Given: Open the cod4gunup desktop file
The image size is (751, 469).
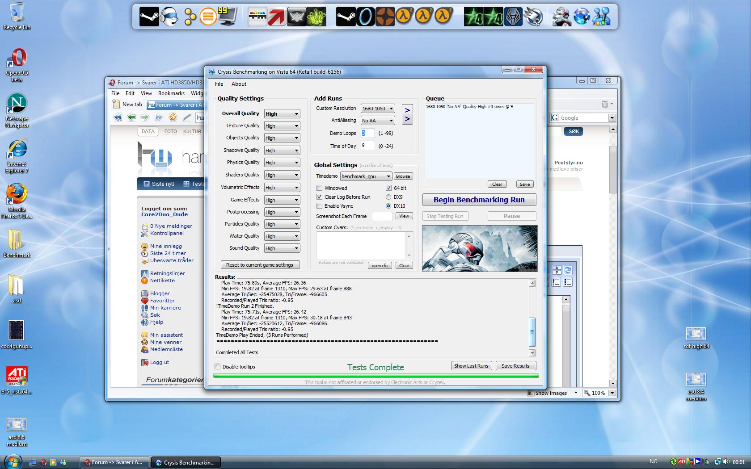Looking at the screenshot, I should (17, 335).
